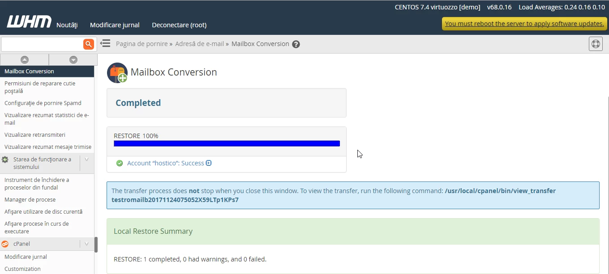Click the hamburger breadcrumb navigation icon
Viewport: 609px width, 274px height.
coord(105,43)
